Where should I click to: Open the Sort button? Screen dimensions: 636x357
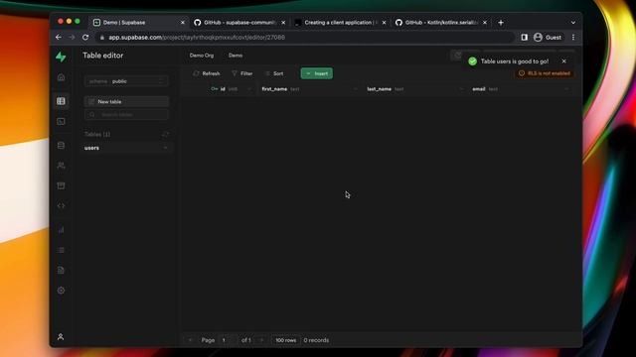point(274,73)
